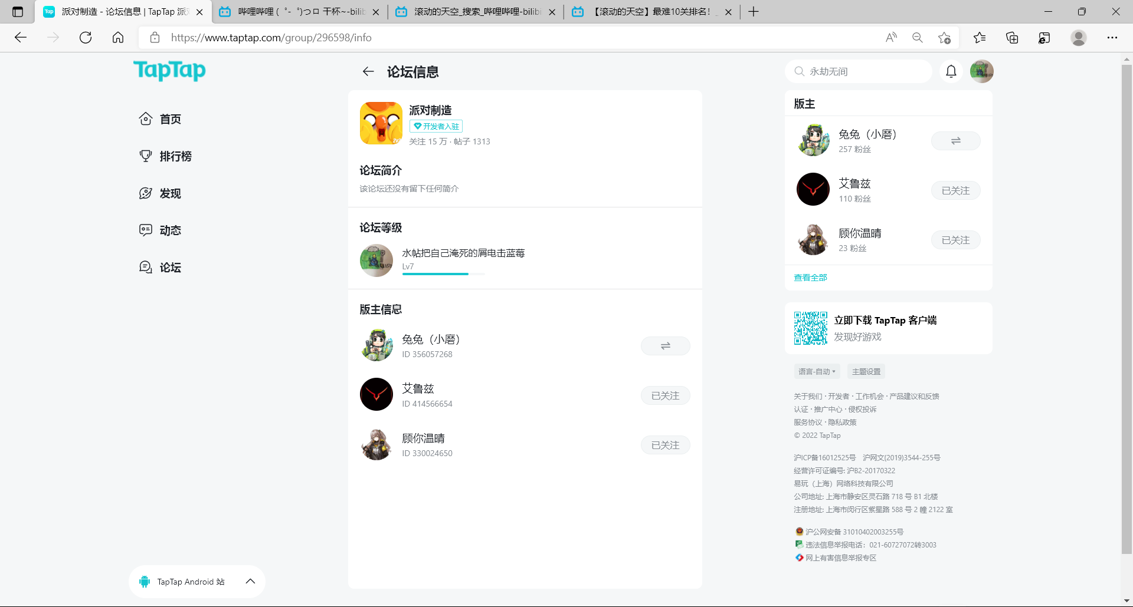Click the Lv7 forum level progress bar
This screenshot has width=1133, height=607.
tap(443, 274)
